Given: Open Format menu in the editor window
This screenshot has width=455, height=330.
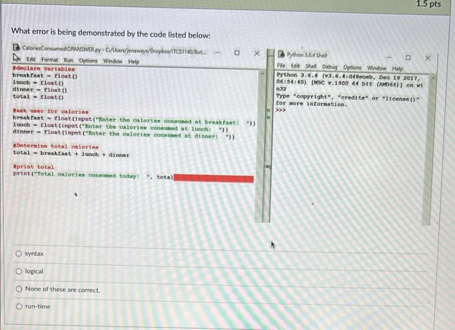Looking at the screenshot, I should [49, 60].
